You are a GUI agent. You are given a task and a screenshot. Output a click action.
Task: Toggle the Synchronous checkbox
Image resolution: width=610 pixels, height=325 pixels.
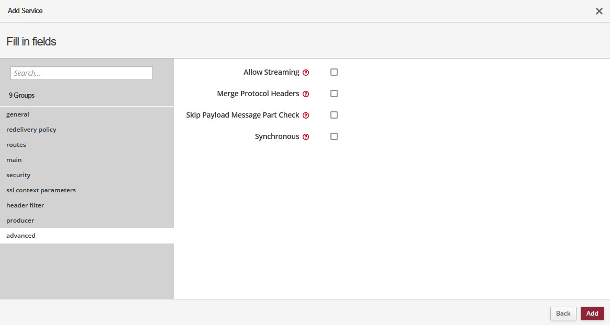point(334,136)
